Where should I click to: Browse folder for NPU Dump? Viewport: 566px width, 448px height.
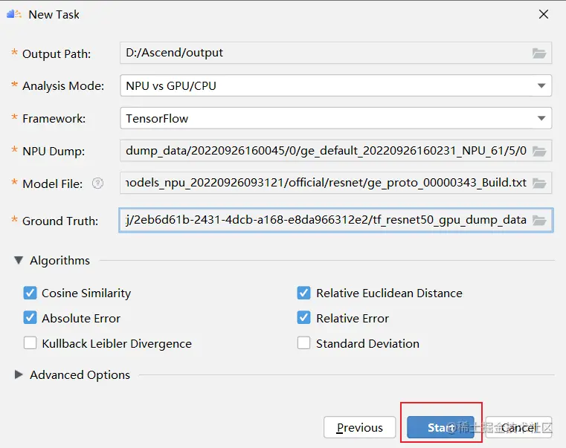coord(539,151)
